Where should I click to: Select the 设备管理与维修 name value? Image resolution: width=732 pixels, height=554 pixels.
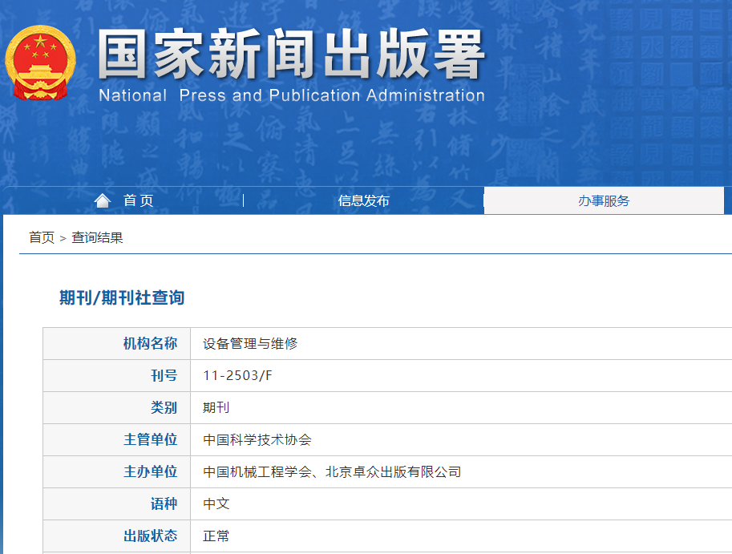coord(250,343)
